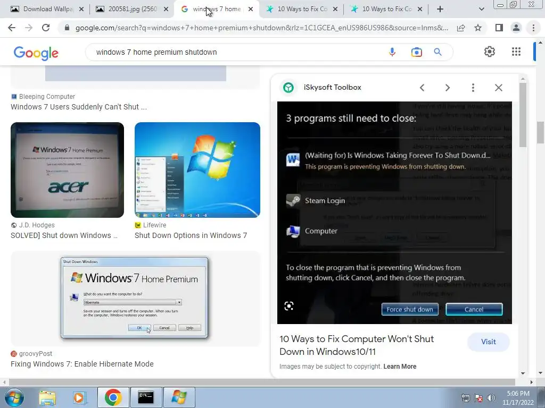Open Windows Media Player from taskbar
This screenshot has height=408, width=545.
79,397
